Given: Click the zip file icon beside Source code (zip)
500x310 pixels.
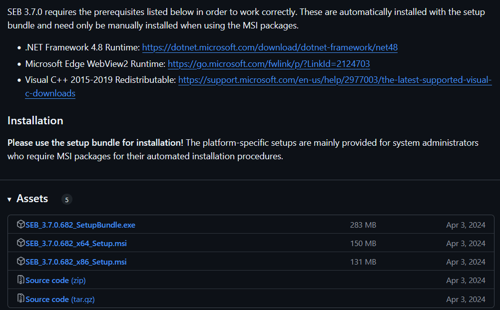Looking at the screenshot, I should 20,280.
